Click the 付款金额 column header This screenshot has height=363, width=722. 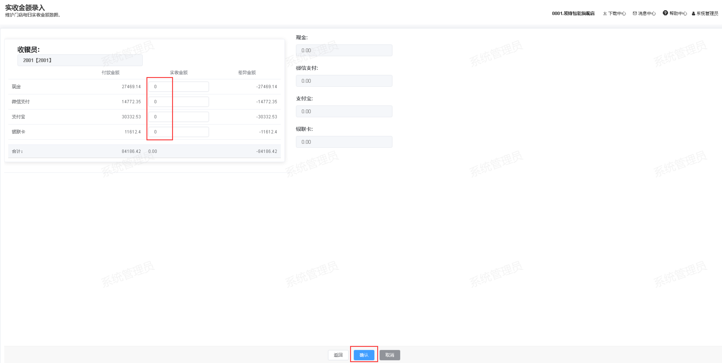coord(111,73)
